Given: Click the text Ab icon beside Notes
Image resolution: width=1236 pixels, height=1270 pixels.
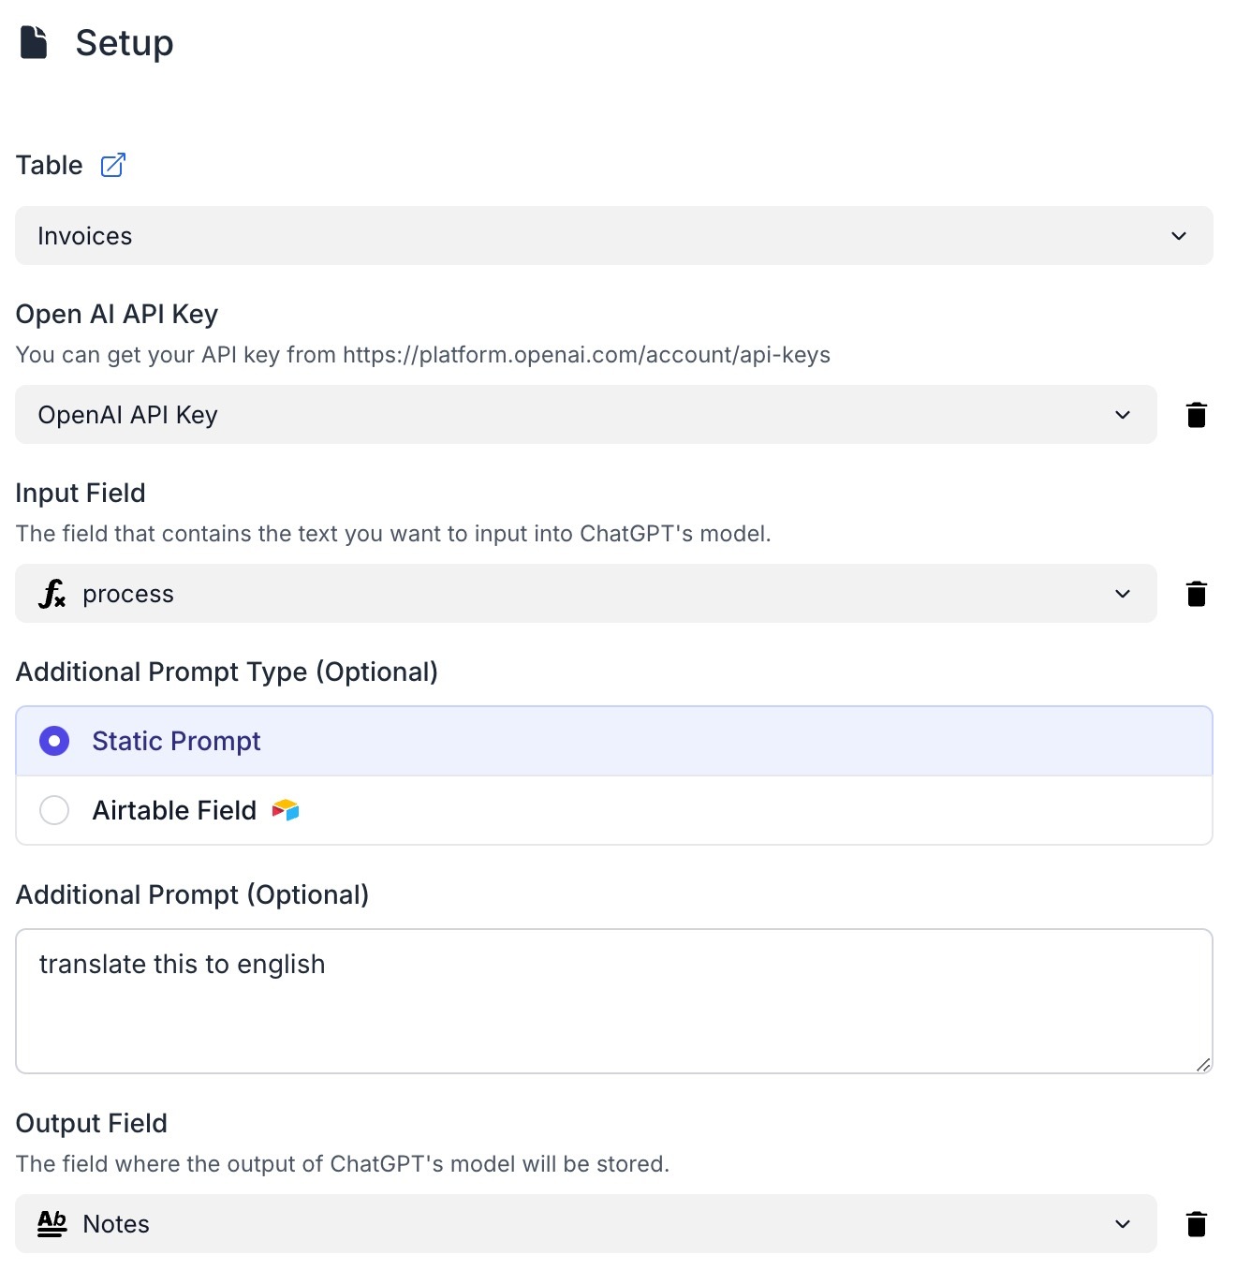Looking at the screenshot, I should pos(51,1224).
